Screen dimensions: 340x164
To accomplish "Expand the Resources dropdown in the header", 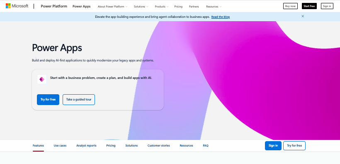I will click(x=214, y=7).
